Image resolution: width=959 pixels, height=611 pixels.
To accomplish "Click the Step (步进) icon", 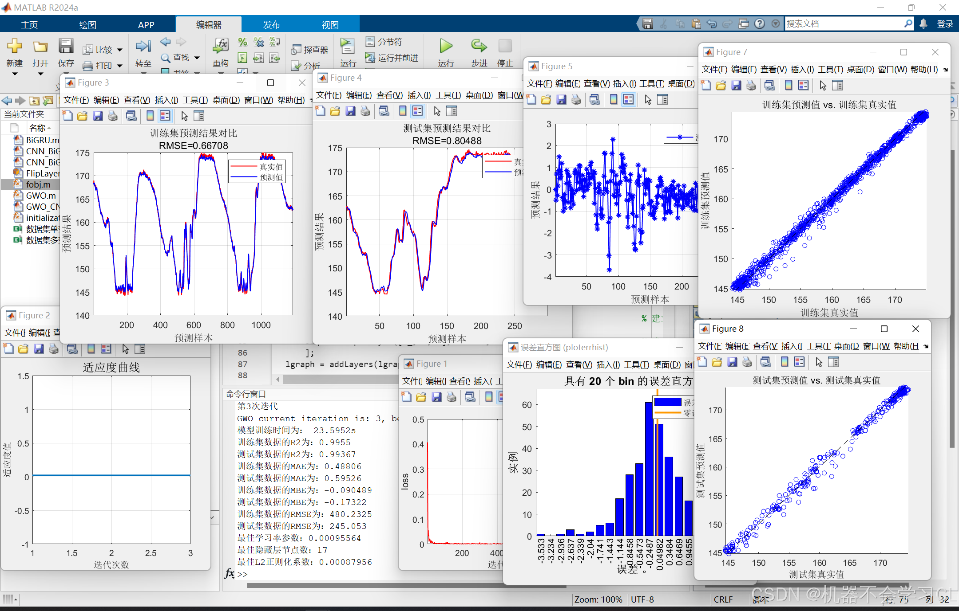I will (479, 46).
